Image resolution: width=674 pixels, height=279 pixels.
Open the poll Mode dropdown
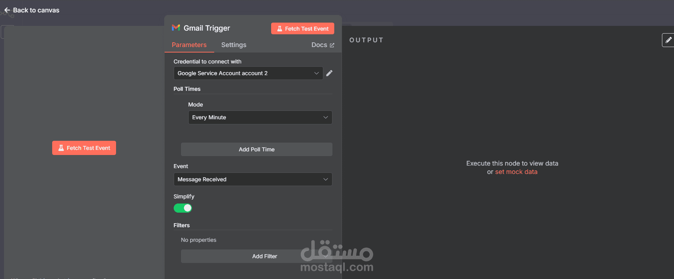(260, 117)
